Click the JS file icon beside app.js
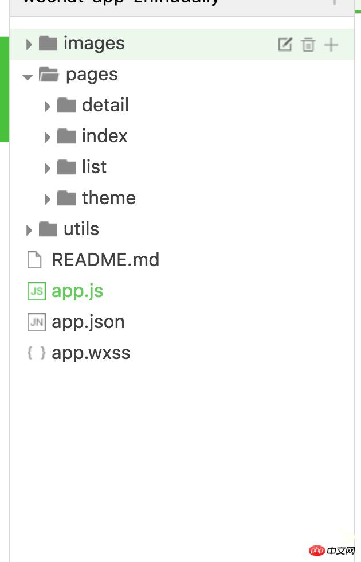 (x=36, y=291)
